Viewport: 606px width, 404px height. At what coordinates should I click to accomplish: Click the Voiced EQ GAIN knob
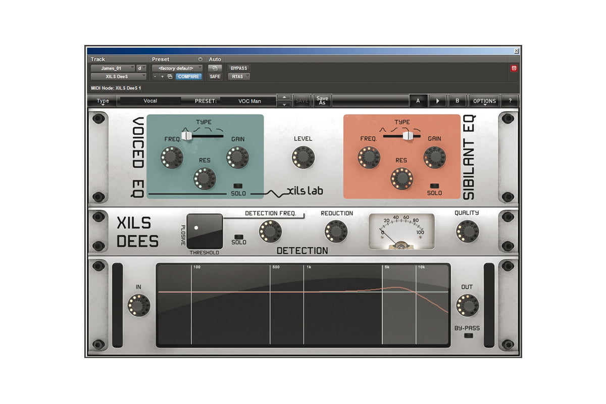coord(238,158)
